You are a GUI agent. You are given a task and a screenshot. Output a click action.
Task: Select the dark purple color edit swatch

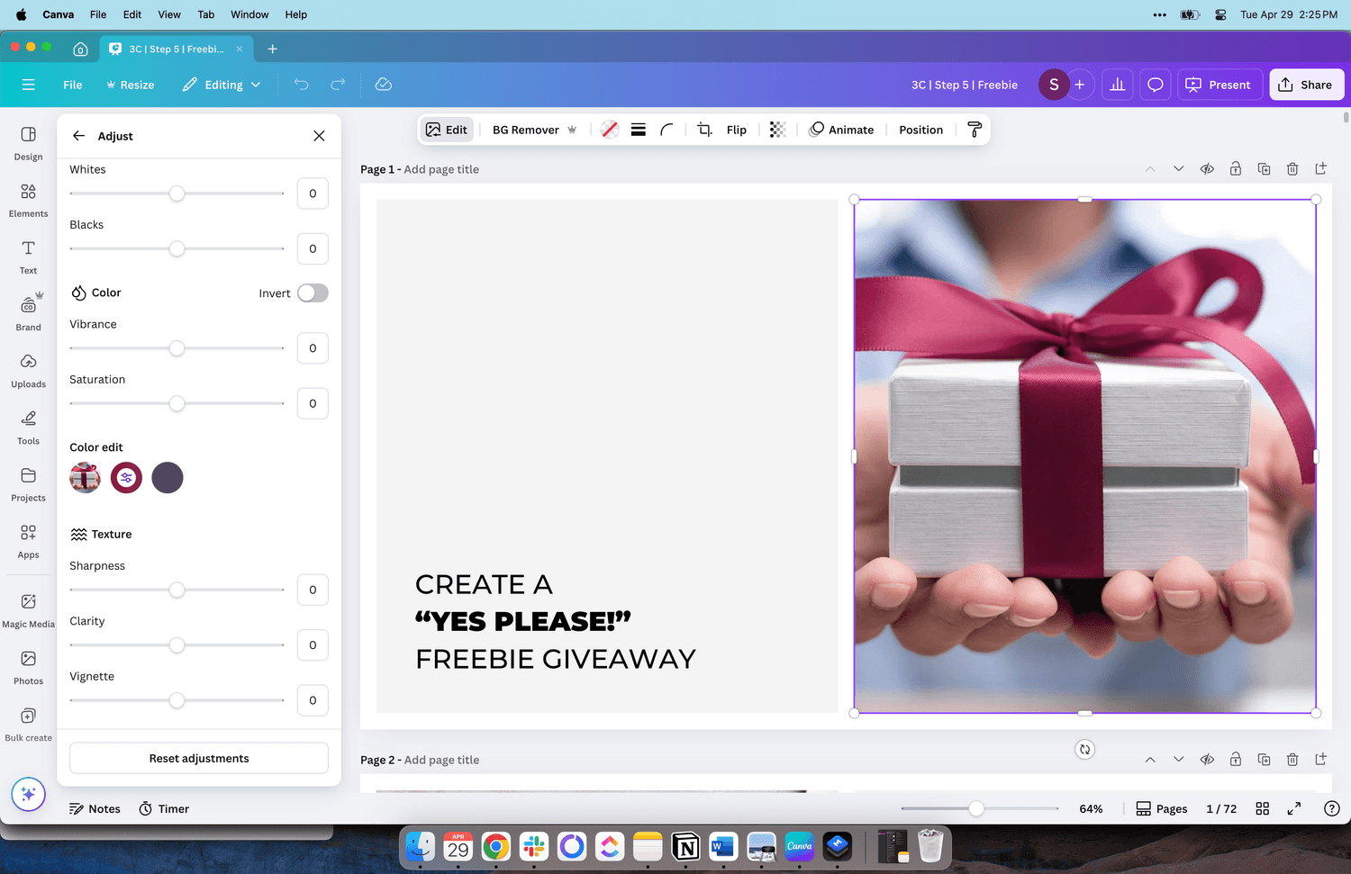(x=168, y=478)
